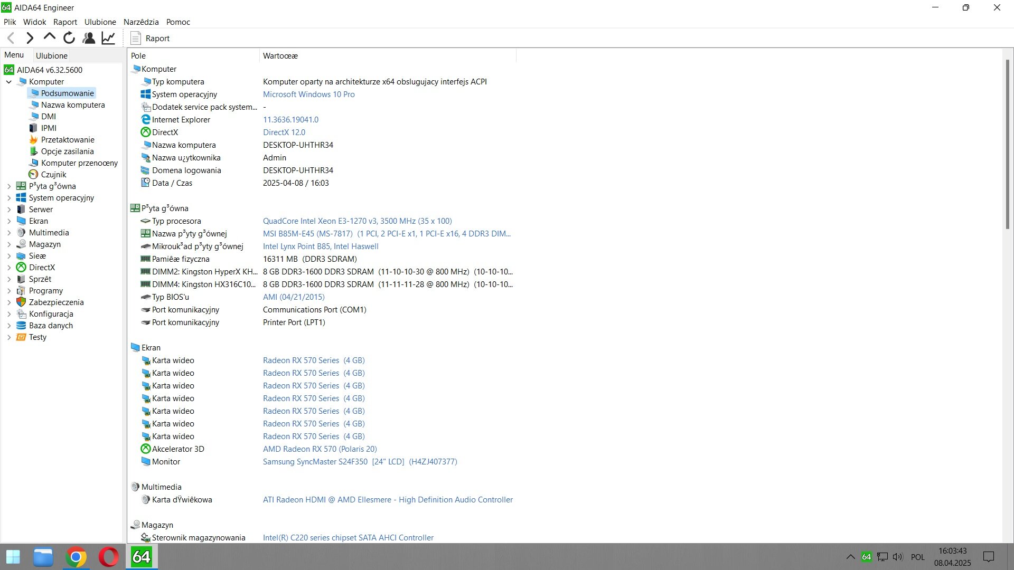Image resolution: width=1014 pixels, height=570 pixels.
Task: Open the volume control in the system tray
Action: click(898, 557)
